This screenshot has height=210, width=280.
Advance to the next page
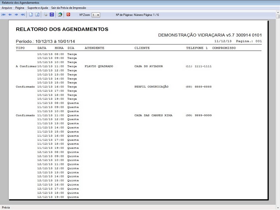click(x=16, y=15)
